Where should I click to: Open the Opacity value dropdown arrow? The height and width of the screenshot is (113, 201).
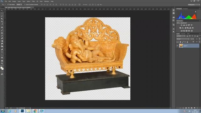[199, 39]
